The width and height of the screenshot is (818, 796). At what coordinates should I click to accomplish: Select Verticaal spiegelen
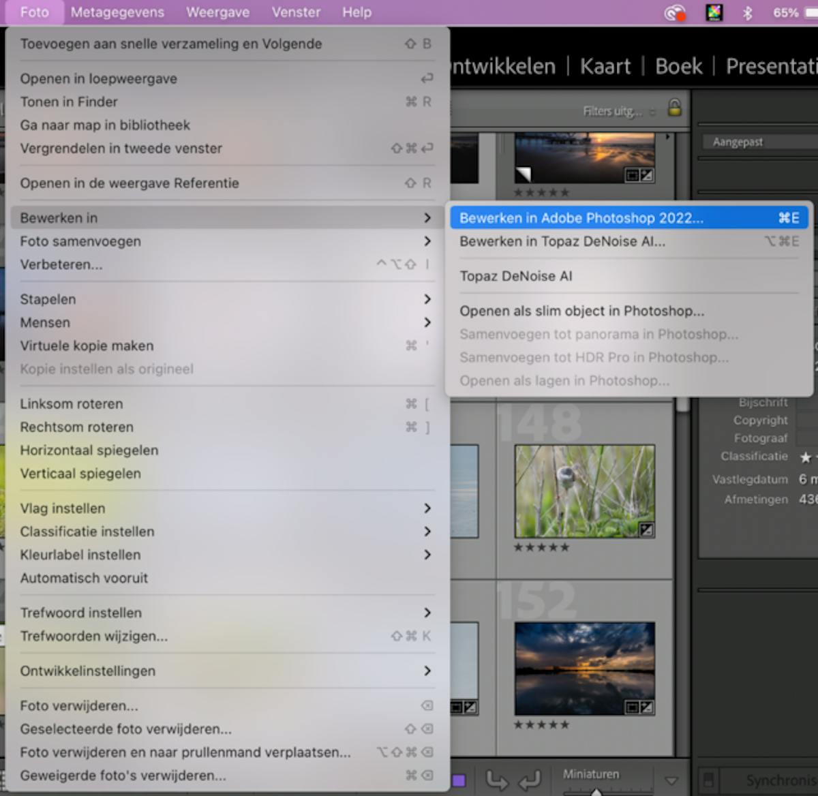click(x=227, y=473)
